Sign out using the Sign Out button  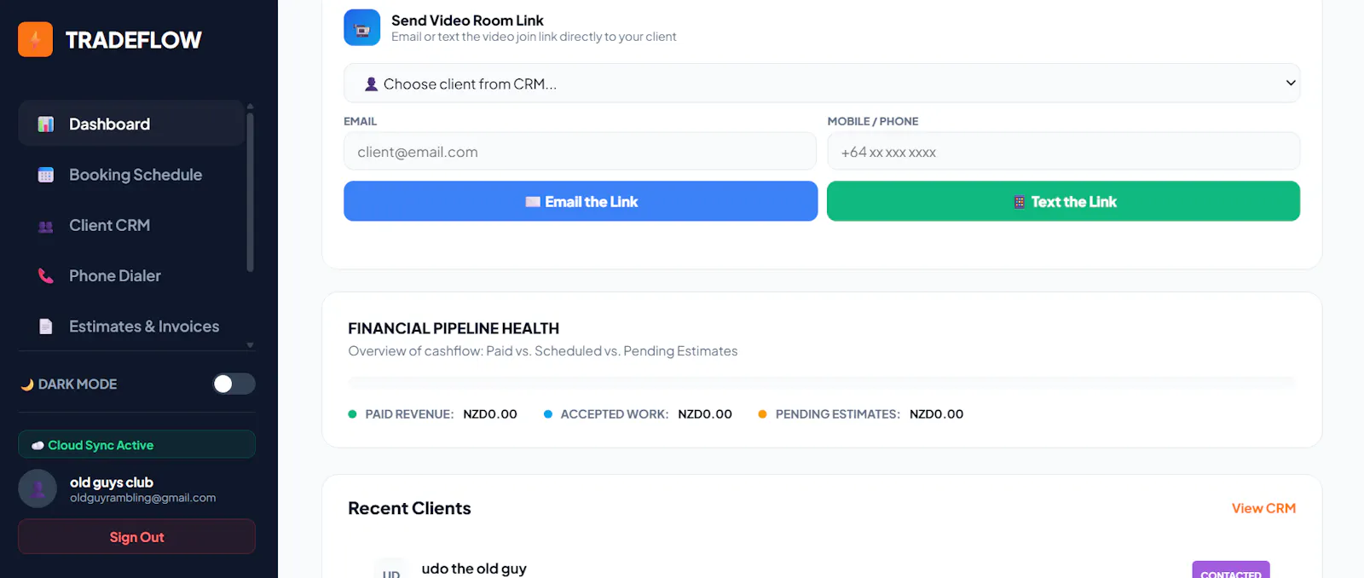tap(136, 537)
